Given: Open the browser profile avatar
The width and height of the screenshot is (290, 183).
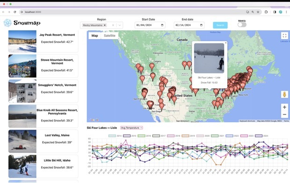Looking at the screenshot, I should pos(281,12).
